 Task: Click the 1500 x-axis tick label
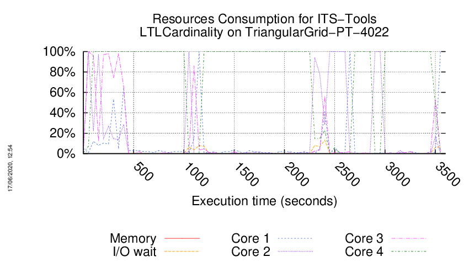coord(246,174)
